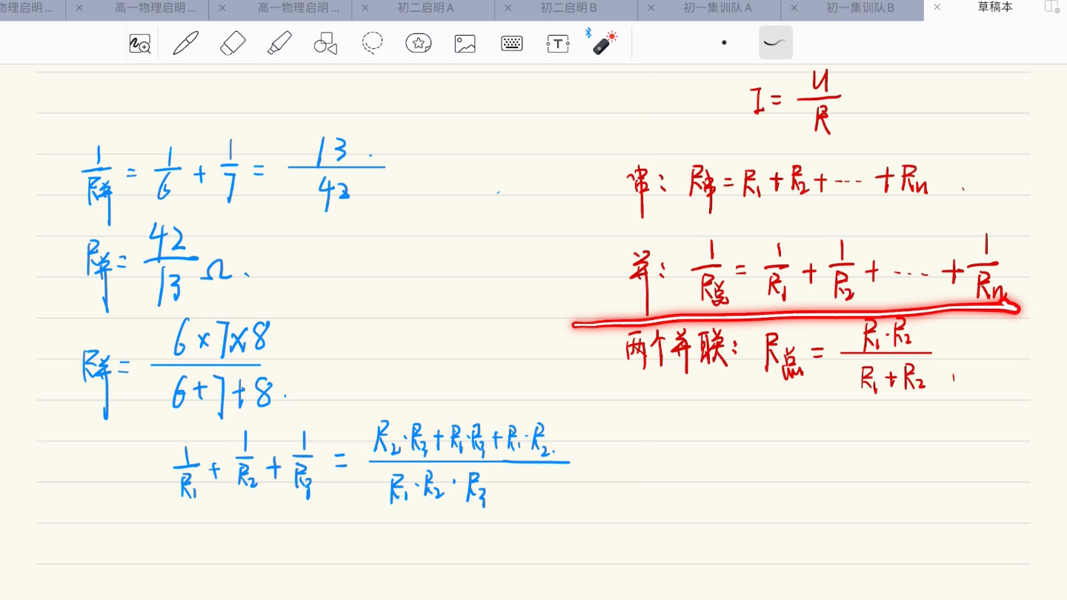Switch to the 初一集训队B tab

click(860, 8)
